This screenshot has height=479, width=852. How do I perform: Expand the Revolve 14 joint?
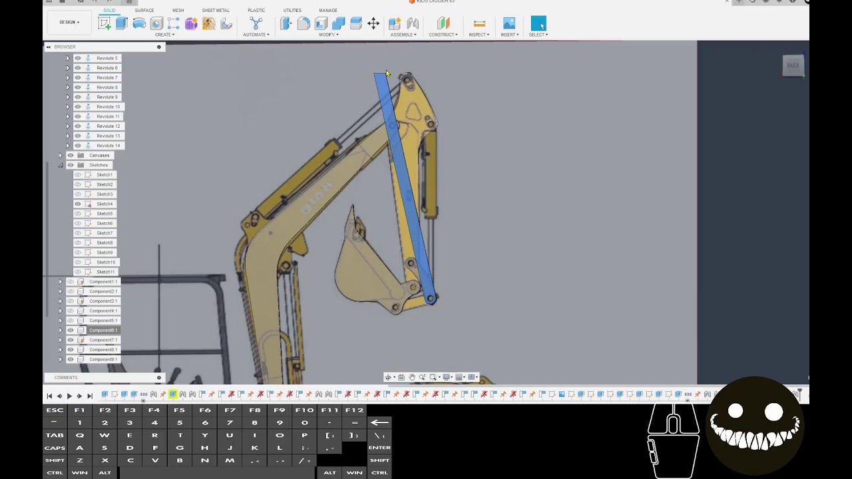coord(67,146)
